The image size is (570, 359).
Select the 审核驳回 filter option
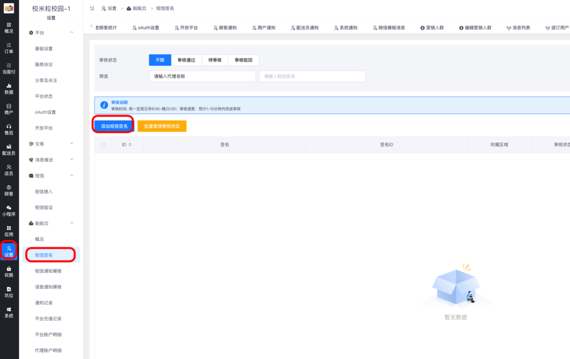(244, 59)
